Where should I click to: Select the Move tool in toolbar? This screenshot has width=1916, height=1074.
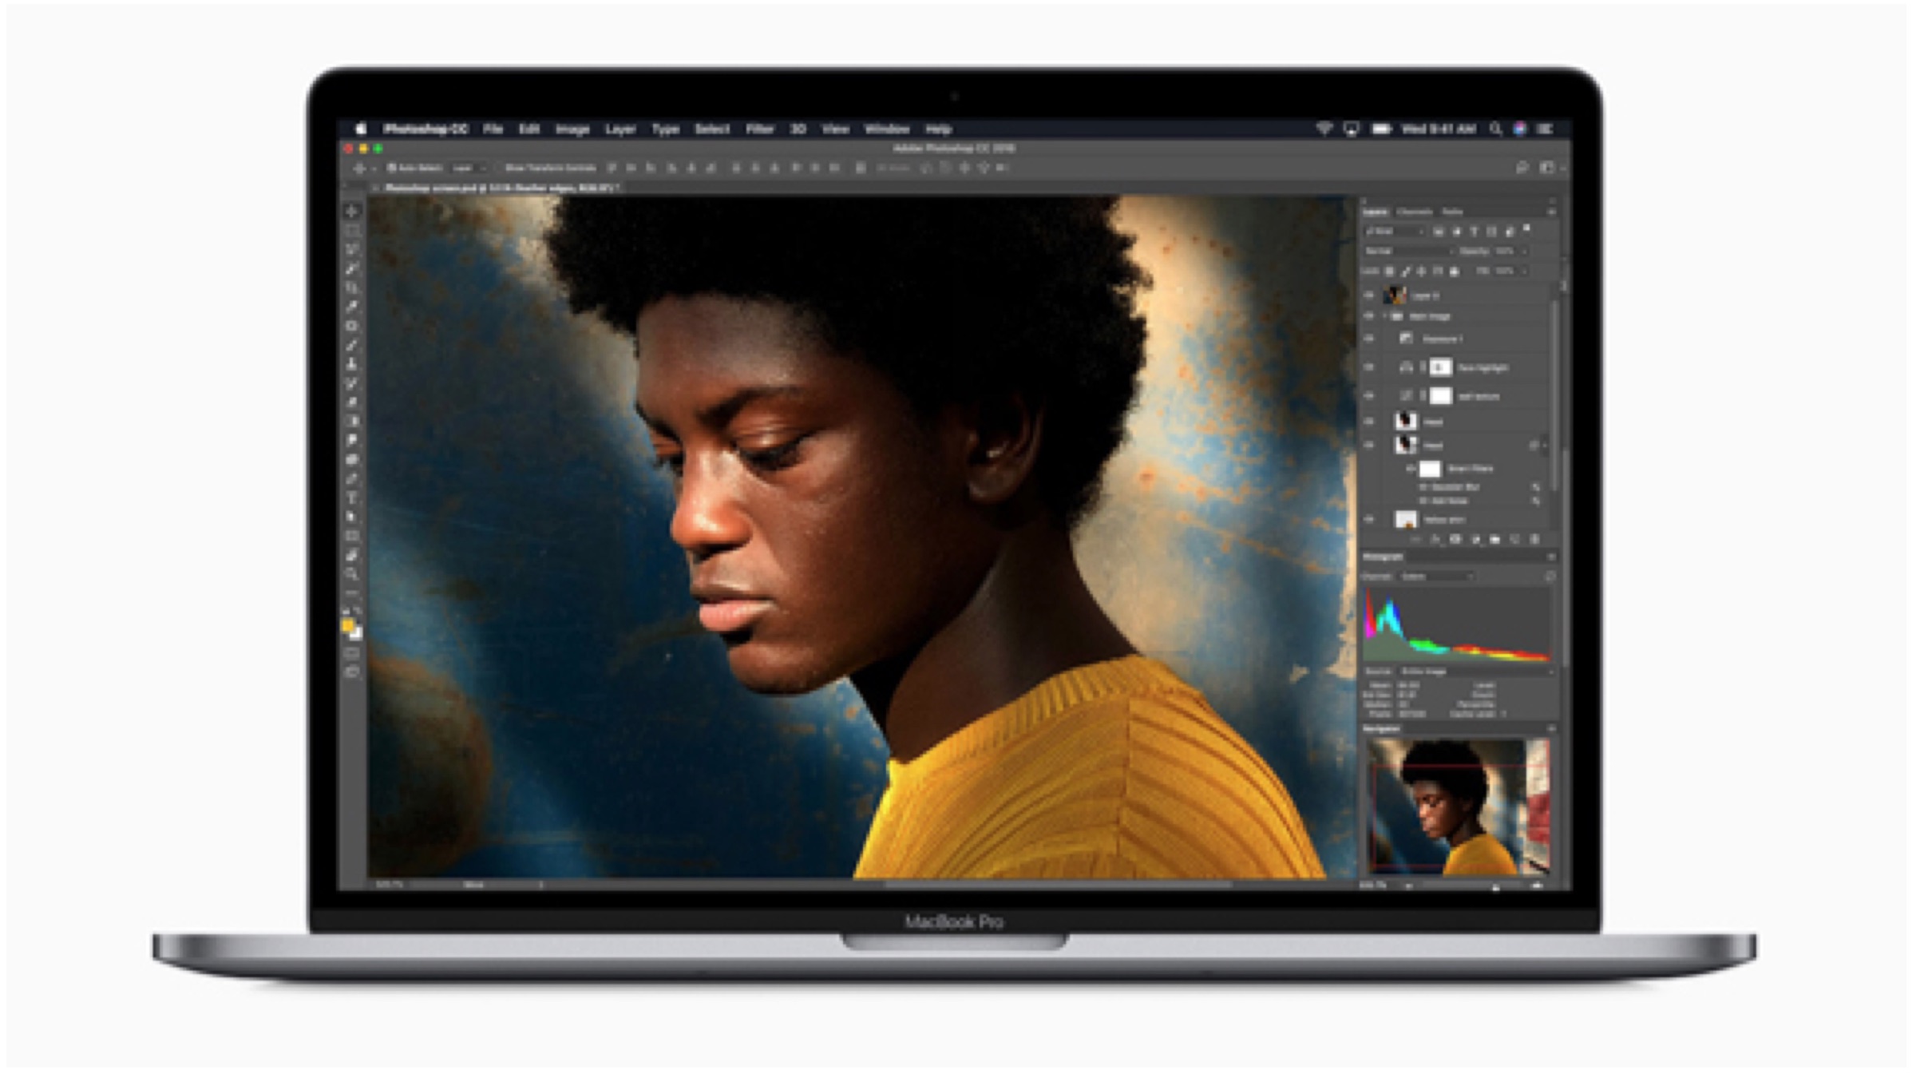point(352,211)
